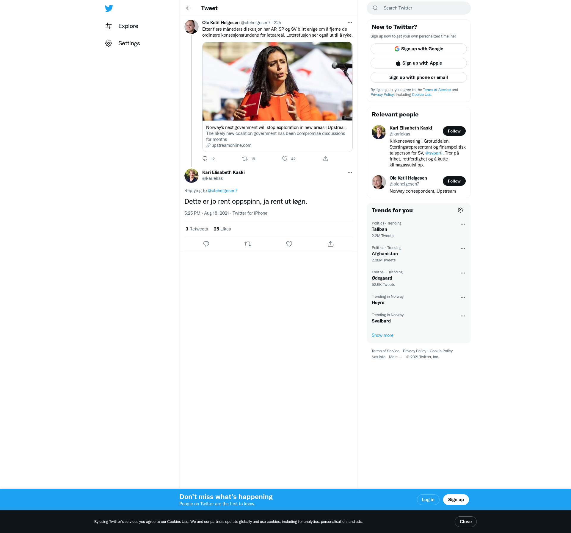Retweet icon with 16 retweets
571x533 pixels.
tap(245, 159)
